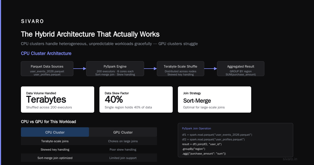The height and width of the screenshot is (165, 314).
Task: Click the 'PySpark Join Operation' code title
Action: click(x=197, y=129)
